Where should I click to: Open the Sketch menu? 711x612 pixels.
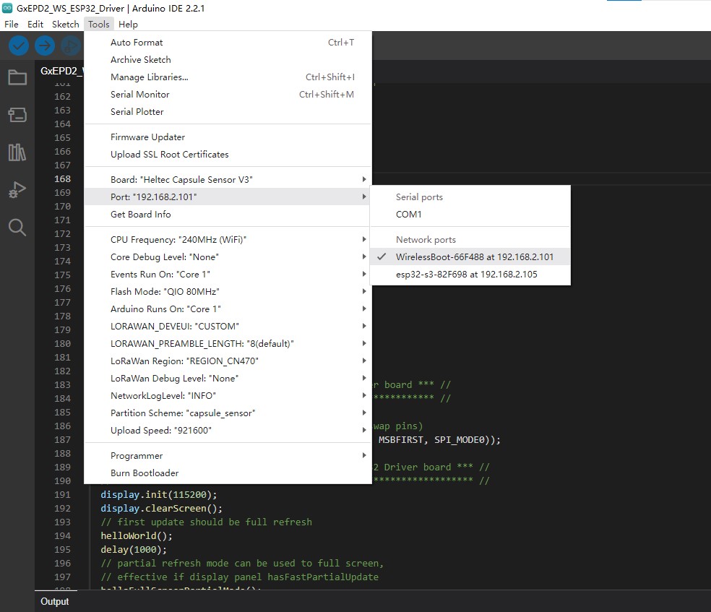[65, 24]
